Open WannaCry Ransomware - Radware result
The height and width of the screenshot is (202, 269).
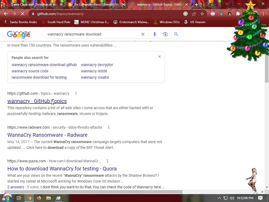[47, 135]
